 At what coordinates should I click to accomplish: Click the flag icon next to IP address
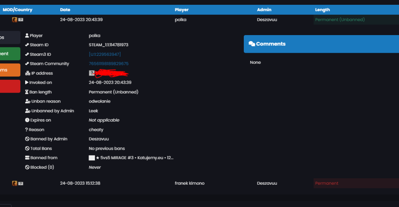pos(92,73)
